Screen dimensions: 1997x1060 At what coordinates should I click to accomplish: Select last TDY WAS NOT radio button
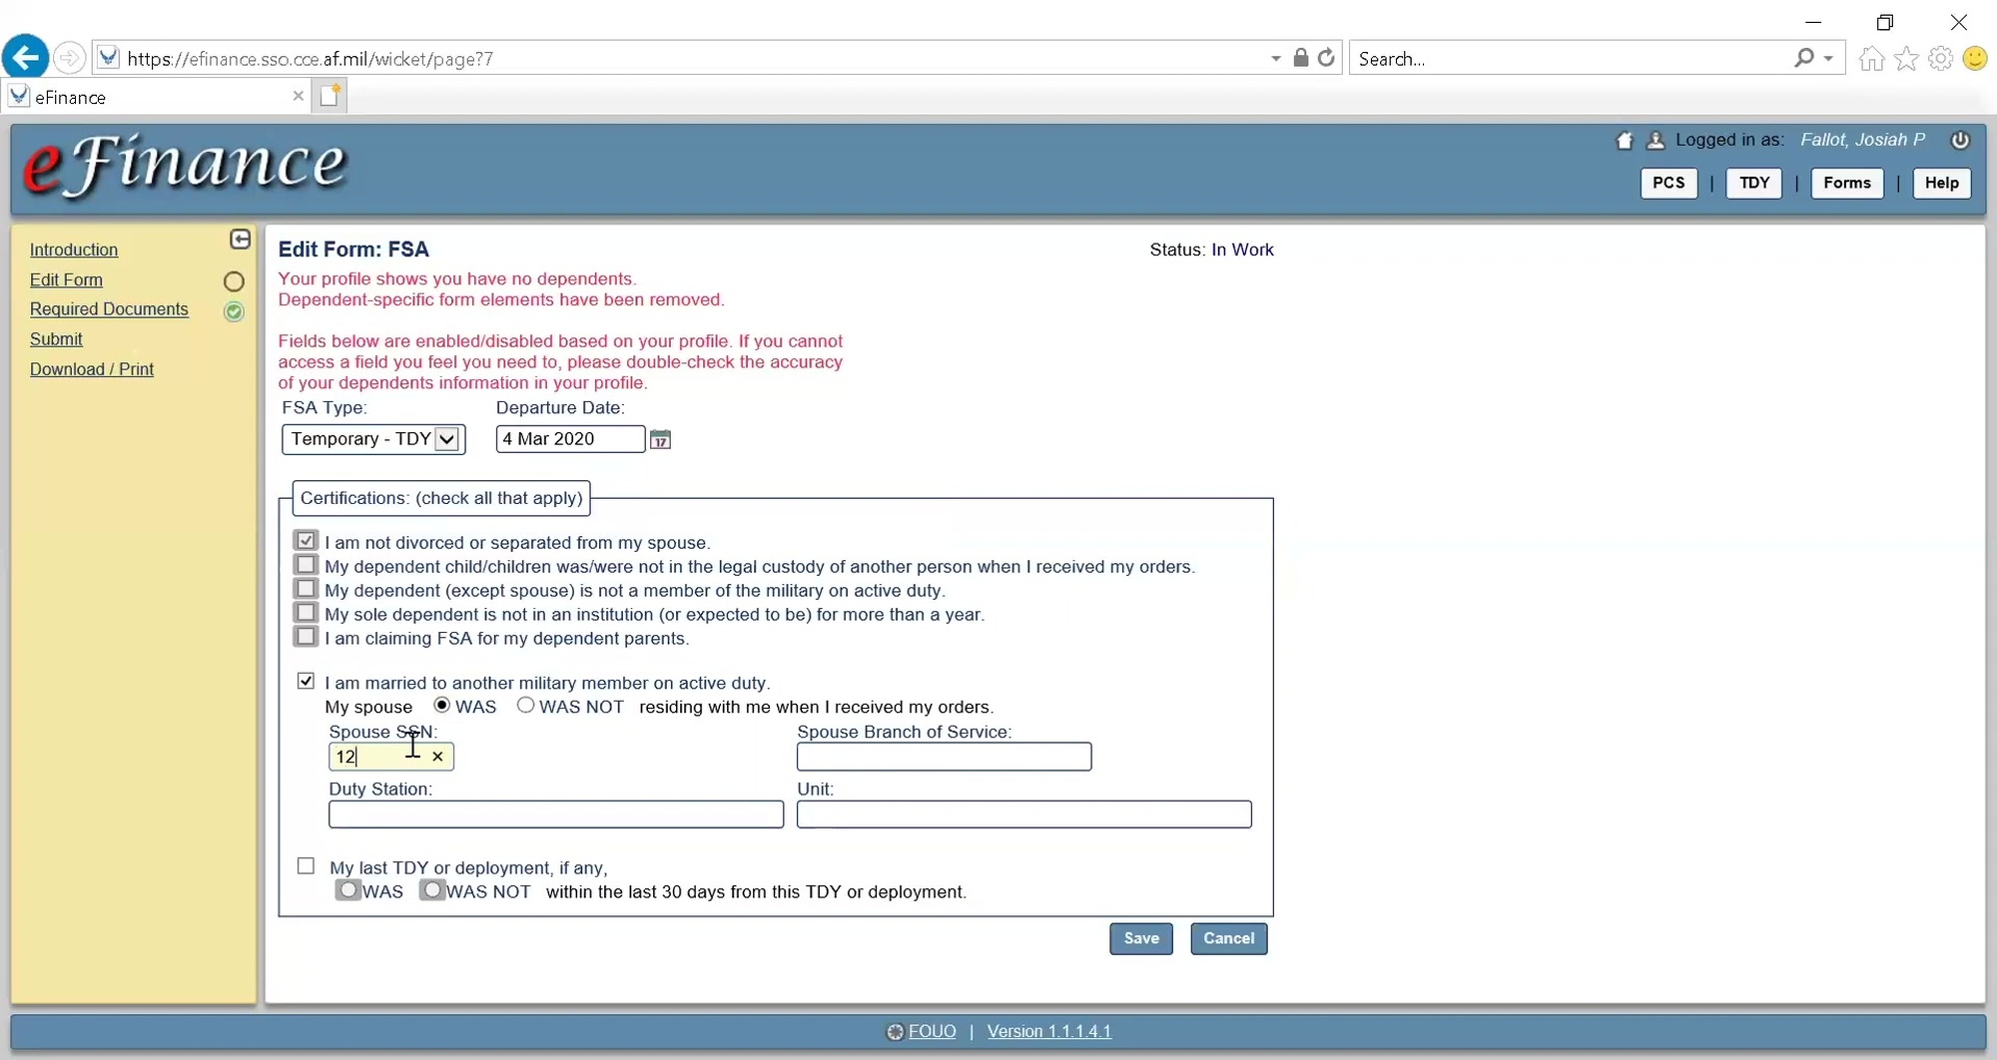pos(431,889)
